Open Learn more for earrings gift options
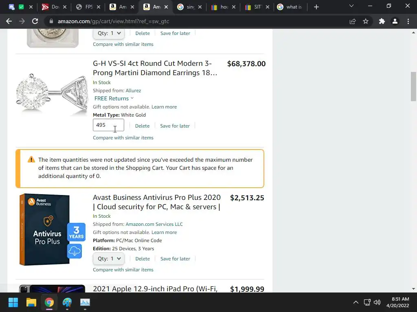This screenshot has width=417, height=312. (x=164, y=107)
